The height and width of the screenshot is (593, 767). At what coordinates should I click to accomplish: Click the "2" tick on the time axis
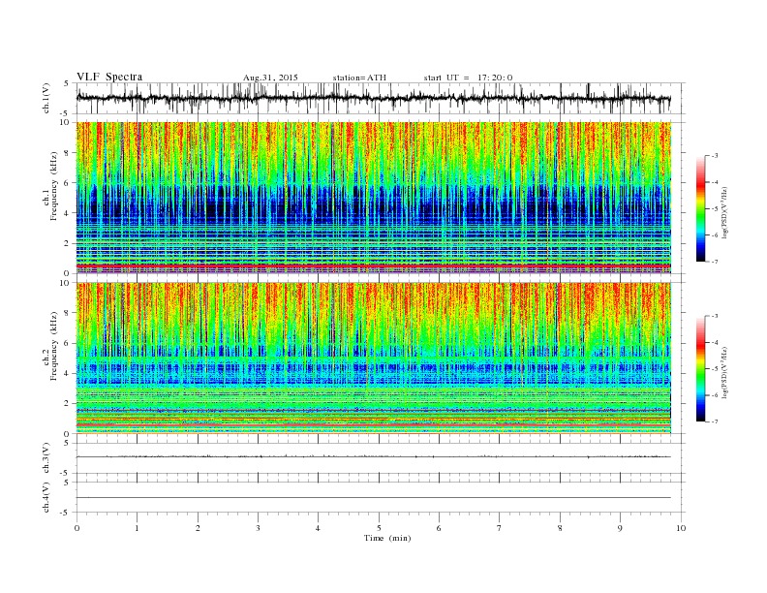click(x=198, y=528)
